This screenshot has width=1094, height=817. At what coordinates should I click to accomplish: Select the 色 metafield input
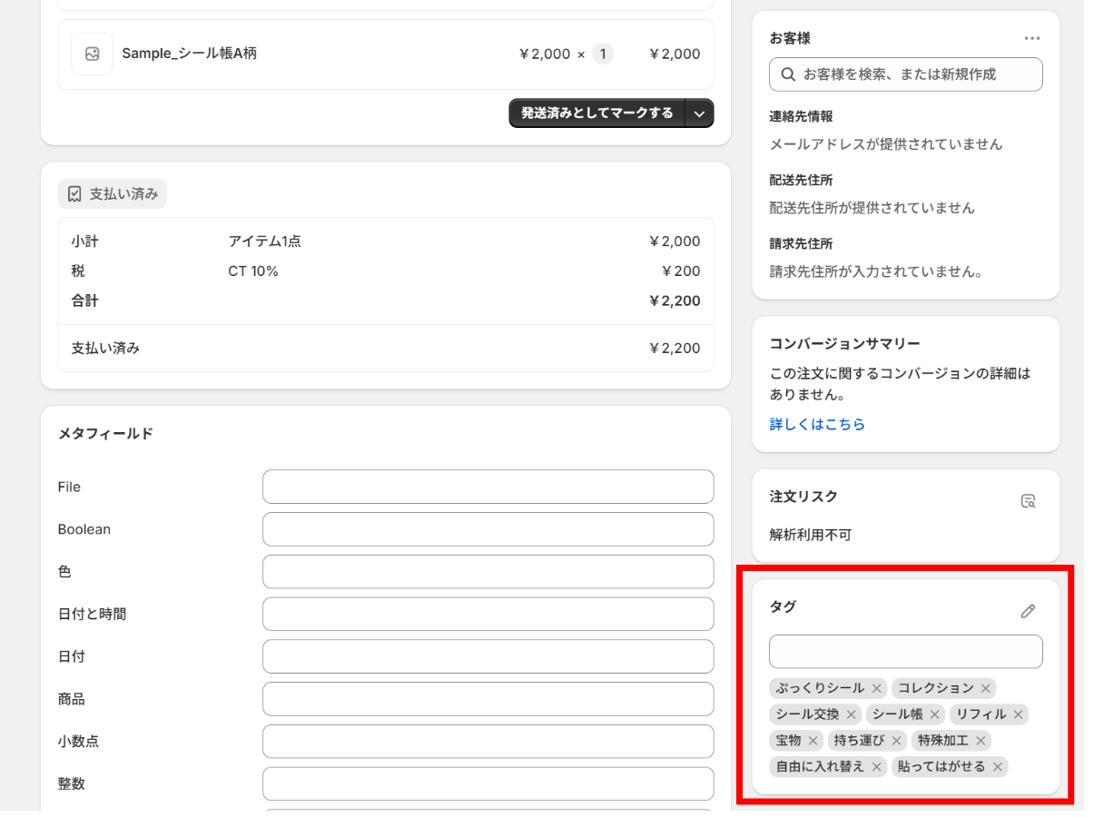pyautogui.click(x=488, y=572)
